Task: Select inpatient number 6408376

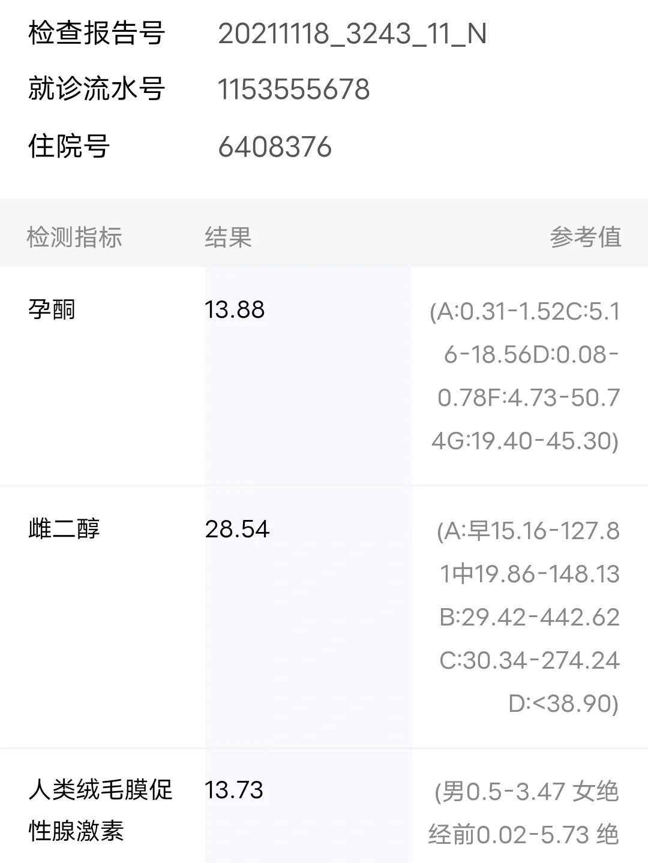Action: click(x=275, y=148)
